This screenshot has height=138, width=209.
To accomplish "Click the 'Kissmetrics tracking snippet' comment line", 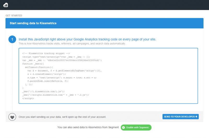I will (46, 54).
